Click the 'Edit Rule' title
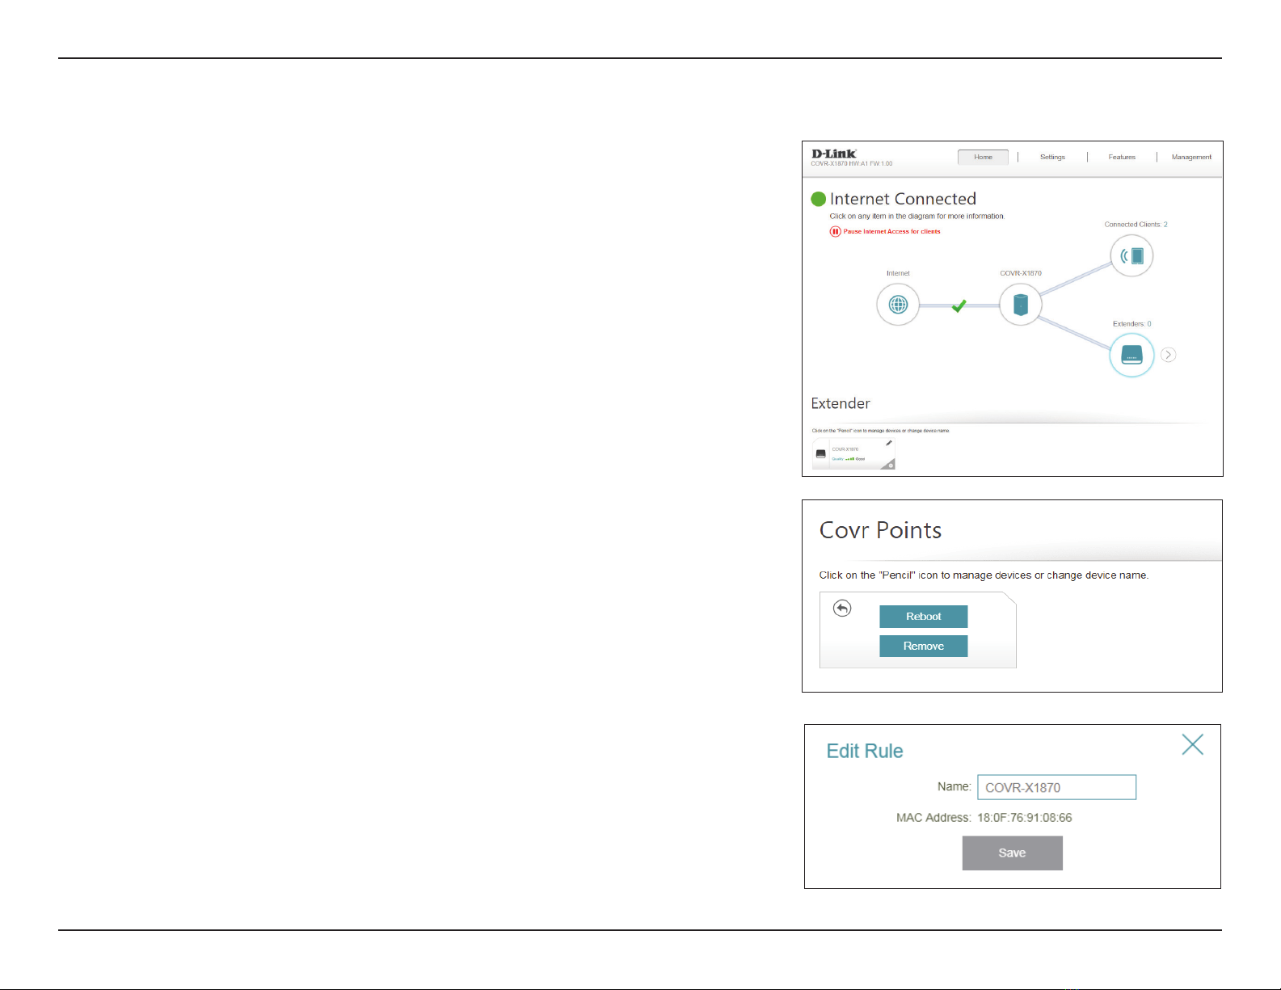 (865, 751)
